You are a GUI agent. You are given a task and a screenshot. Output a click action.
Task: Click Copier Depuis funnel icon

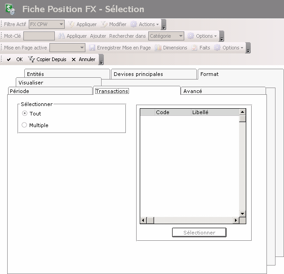pos(31,59)
